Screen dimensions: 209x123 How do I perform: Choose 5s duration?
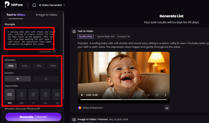coord(18,79)
